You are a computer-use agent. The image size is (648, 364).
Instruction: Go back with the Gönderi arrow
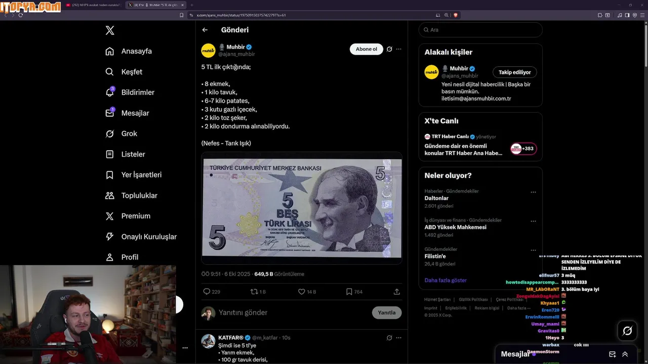[x=205, y=30]
